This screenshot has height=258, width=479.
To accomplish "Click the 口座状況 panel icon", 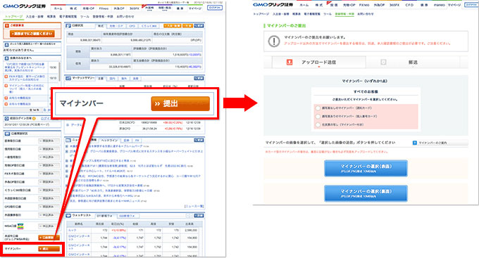I will pyautogui.click(x=68, y=26).
